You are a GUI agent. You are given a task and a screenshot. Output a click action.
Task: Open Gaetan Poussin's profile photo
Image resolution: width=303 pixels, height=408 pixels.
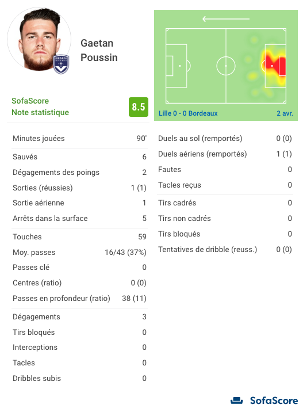[39, 39]
